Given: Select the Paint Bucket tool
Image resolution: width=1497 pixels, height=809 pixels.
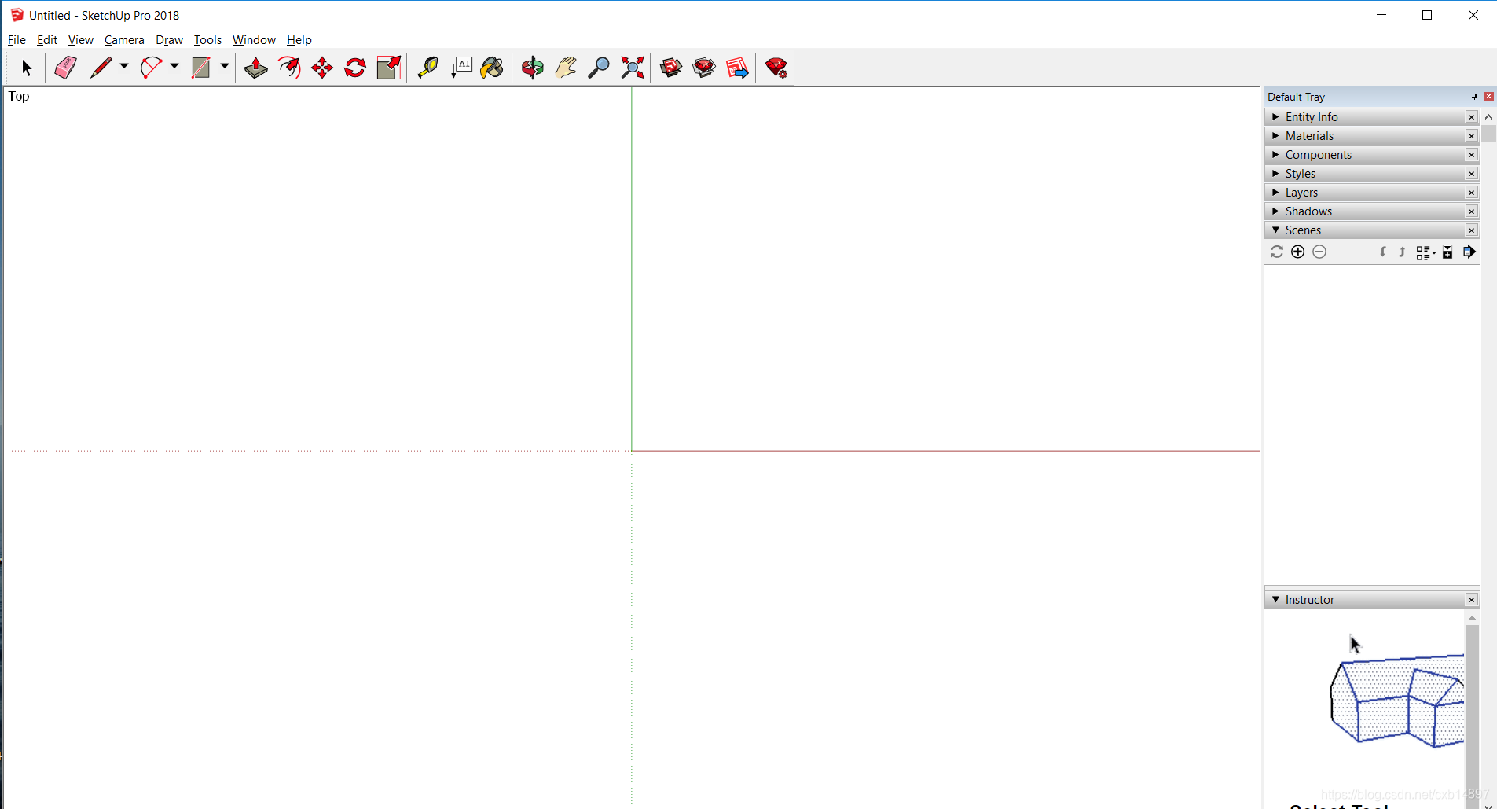Looking at the screenshot, I should point(493,68).
